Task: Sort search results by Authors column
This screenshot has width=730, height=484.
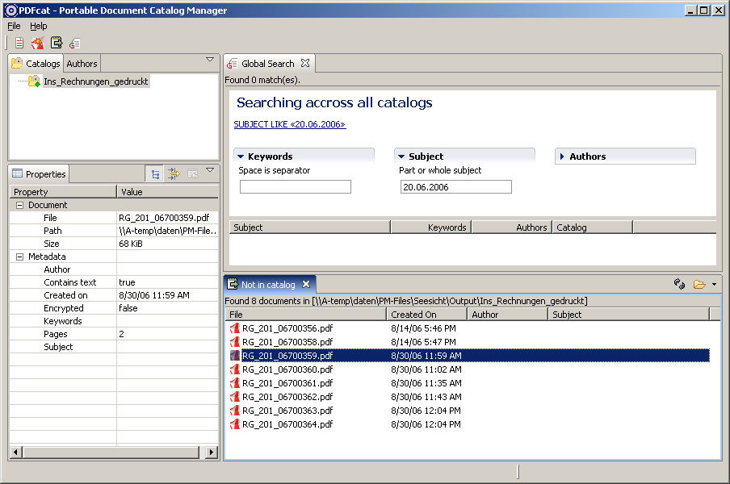Action: point(512,227)
